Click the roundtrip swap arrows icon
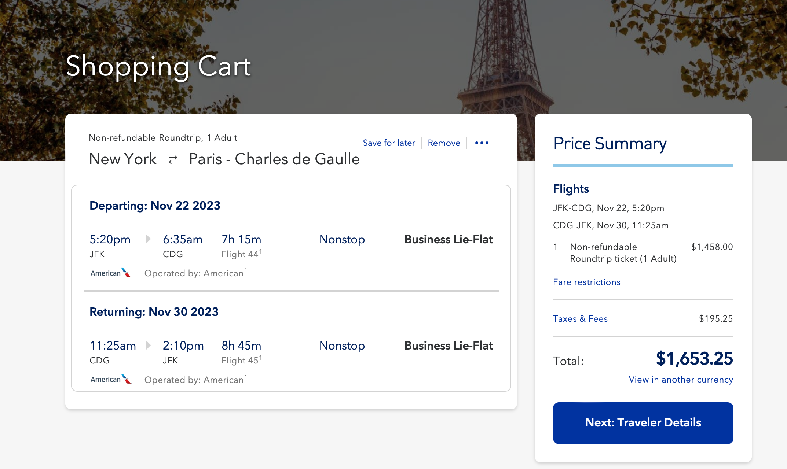This screenshot has height=469, width=787. (173, 159)
